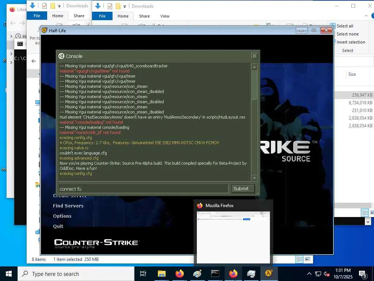Click the first Firefox taskbar icon
This screenshot has height=281, width=374.
click(180, 274)
